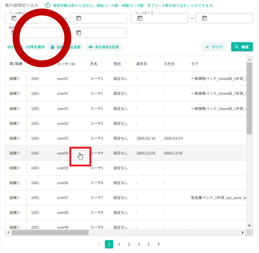Open calendar for course completion start date
The image size is (259, 253).
140,18
